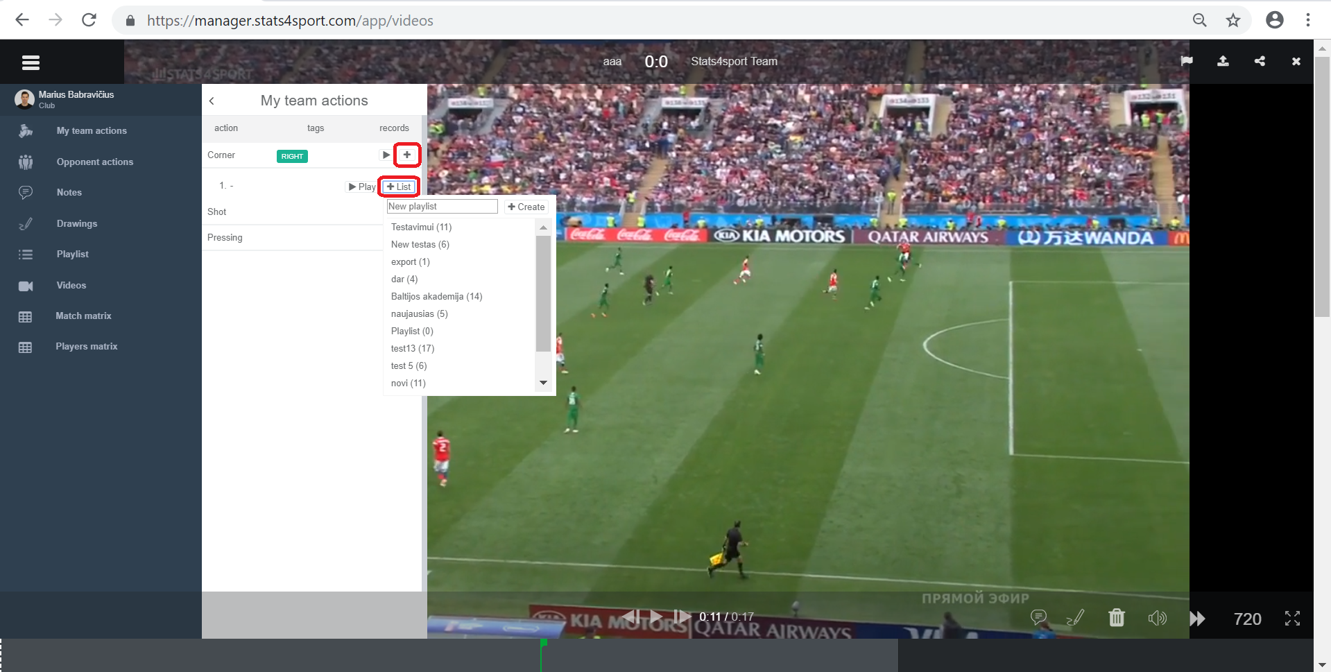Select the Playlist (0) entry
This screenshot has width=1331, height=672.
coord(412,331)
